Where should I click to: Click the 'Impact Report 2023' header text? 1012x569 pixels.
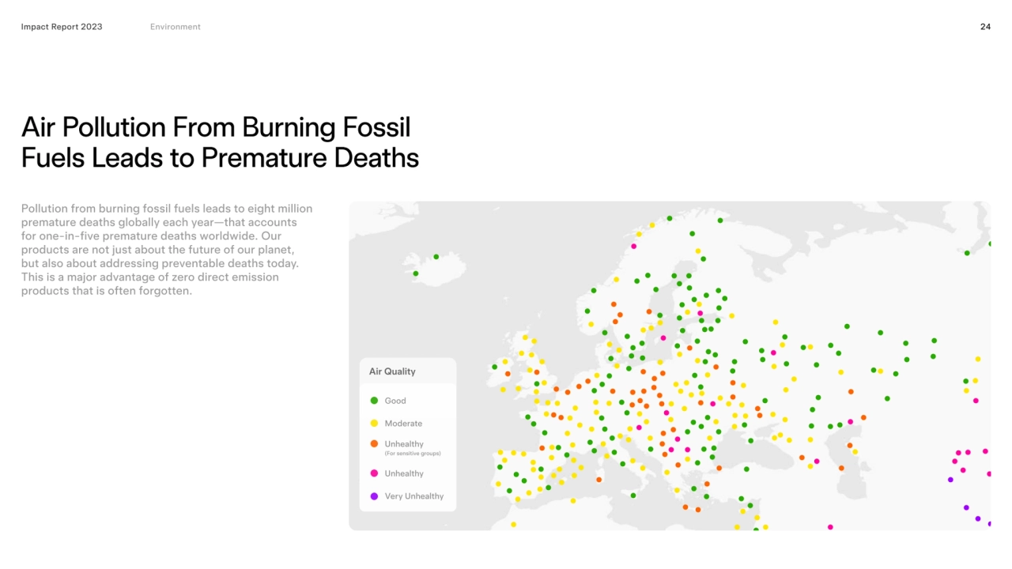click(62, 27)
